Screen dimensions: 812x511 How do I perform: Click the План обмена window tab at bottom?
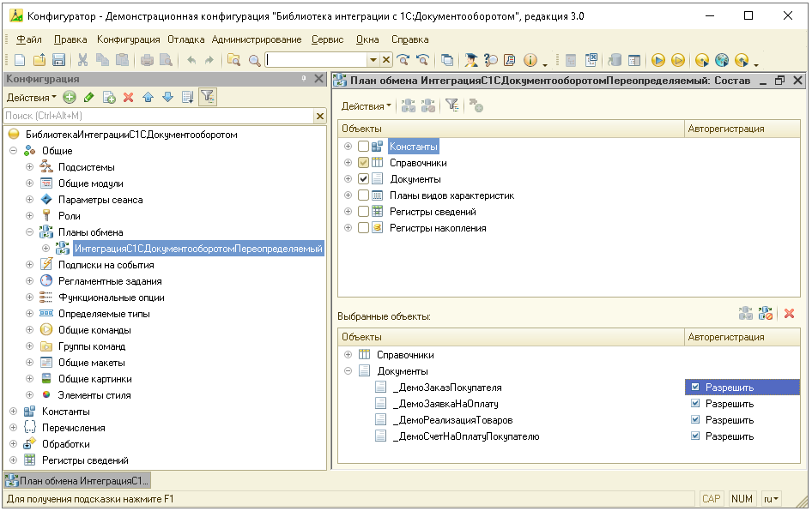point(77,480)
